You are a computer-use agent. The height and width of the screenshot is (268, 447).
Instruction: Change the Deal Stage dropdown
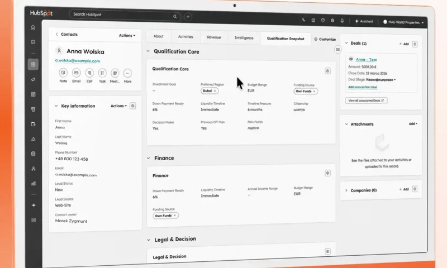(381, 80)
